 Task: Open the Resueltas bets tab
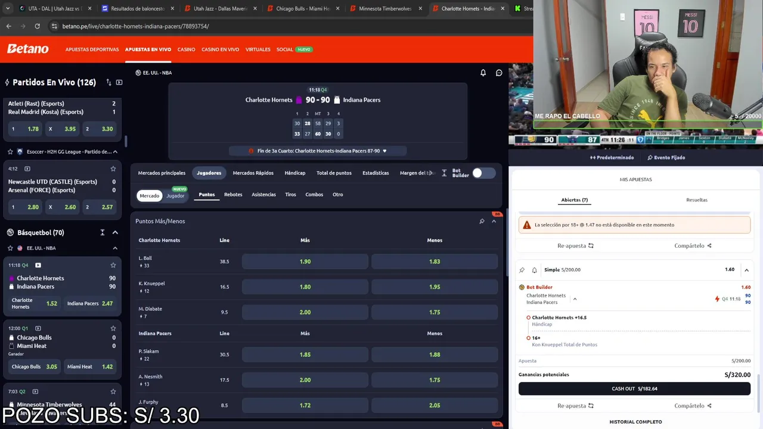697,200
